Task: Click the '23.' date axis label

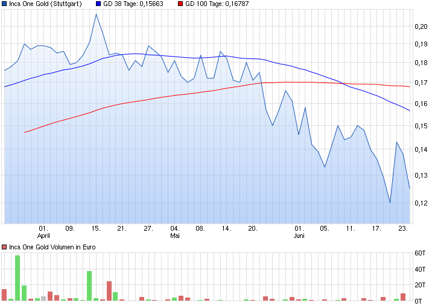Action: (403, 228)
